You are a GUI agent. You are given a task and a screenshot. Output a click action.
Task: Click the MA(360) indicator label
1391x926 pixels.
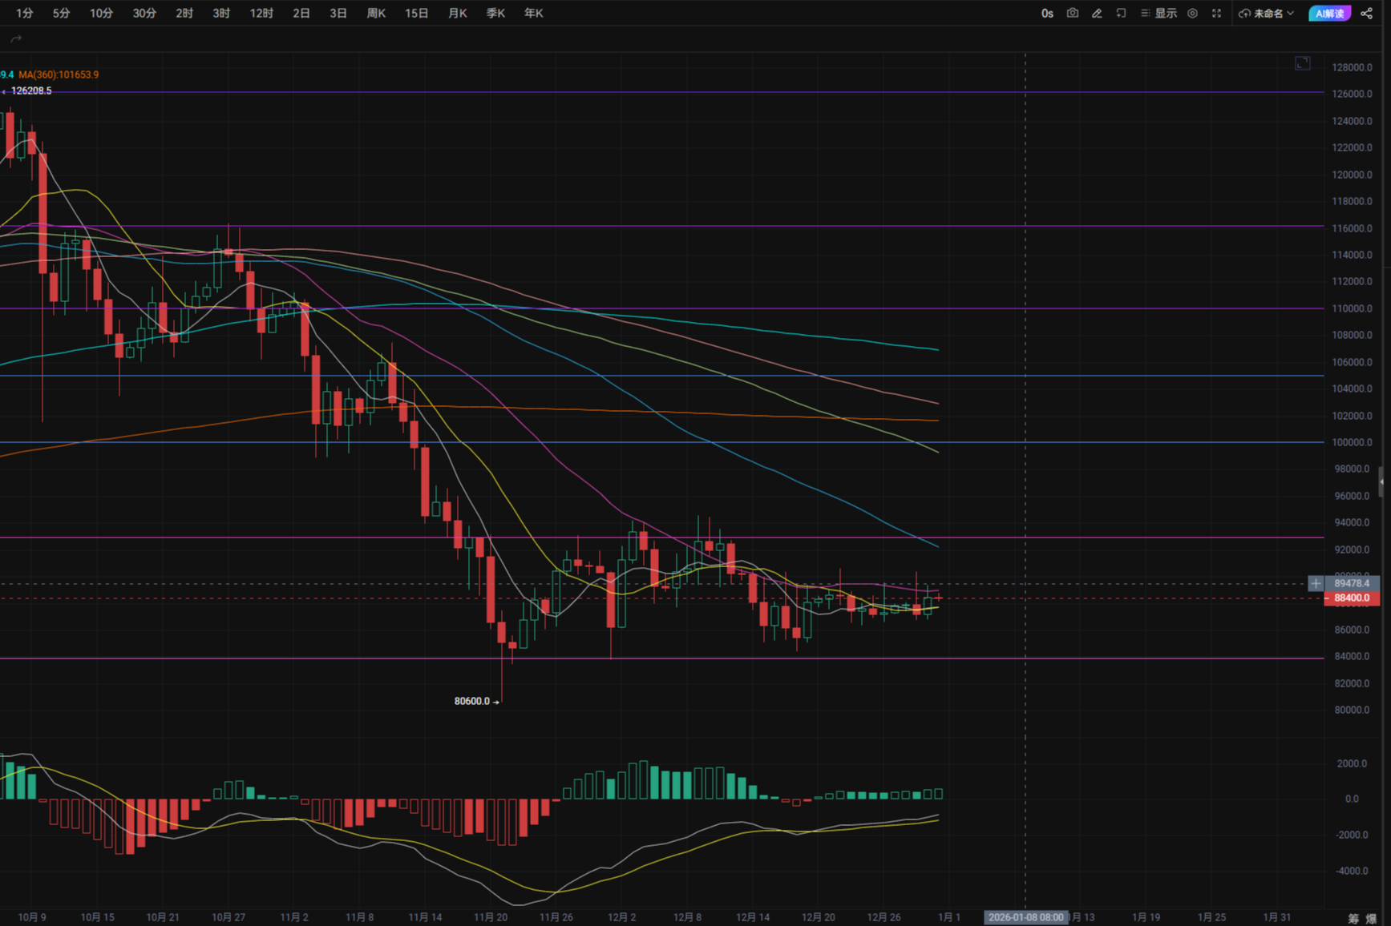click(x=59, y=74)
